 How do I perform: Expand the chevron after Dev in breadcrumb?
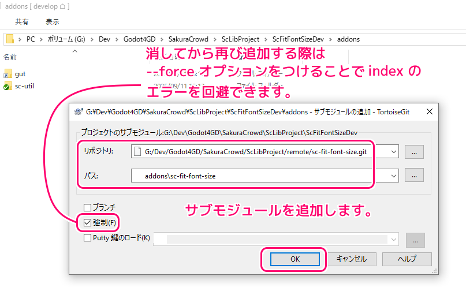117,39
